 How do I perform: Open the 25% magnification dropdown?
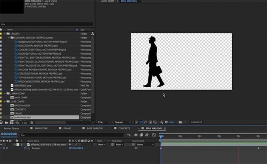(x=104, y=122)
